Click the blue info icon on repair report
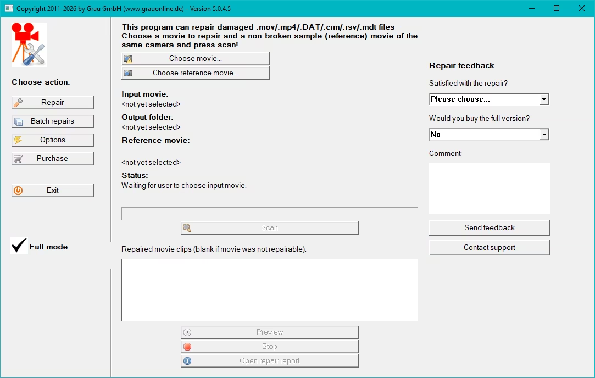The height and width of the screenshot is (378, 595). (187, 361)
